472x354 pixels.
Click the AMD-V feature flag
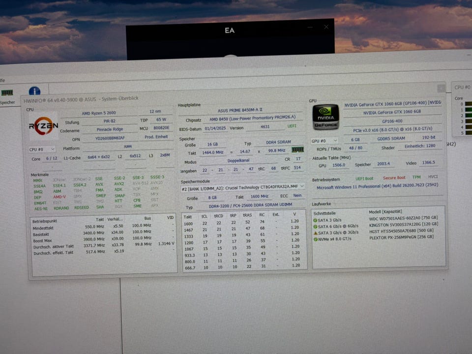point(59,197)
